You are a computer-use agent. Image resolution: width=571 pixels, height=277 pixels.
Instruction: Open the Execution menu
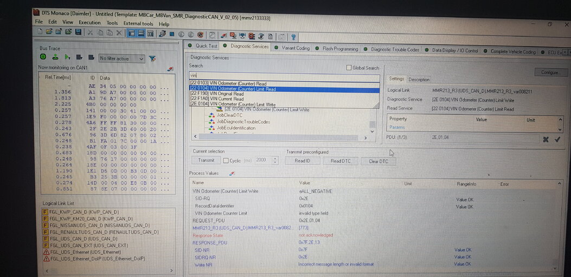coord(89,23)
